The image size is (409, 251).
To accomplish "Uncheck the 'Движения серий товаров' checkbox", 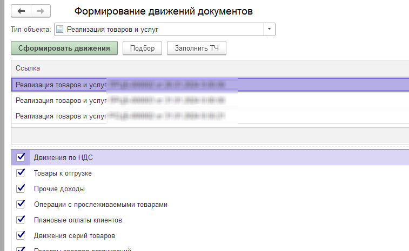I will point(21,235).
